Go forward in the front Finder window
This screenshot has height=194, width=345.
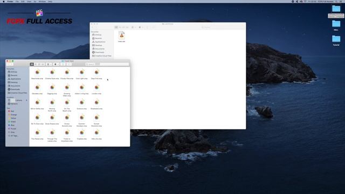coord(12,64)
